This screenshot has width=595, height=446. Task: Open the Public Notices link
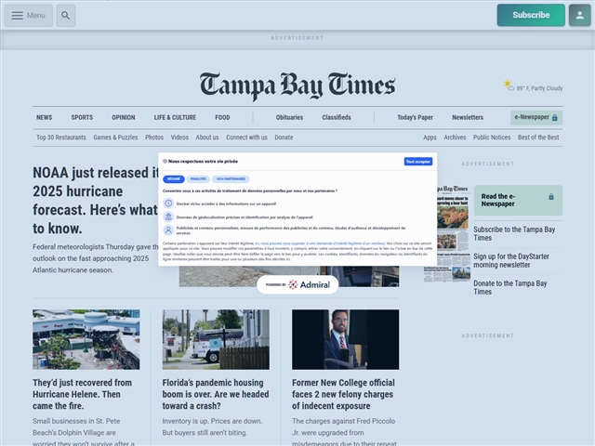492,138
